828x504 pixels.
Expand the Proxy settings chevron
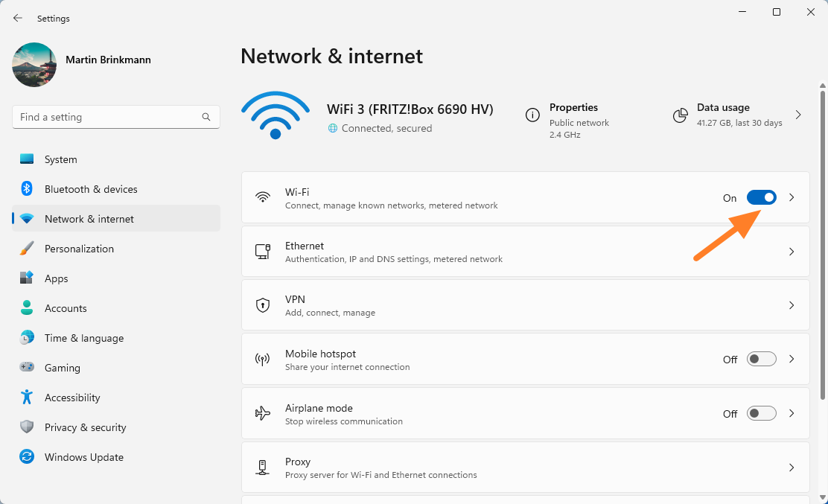[792, 468]
